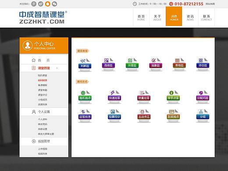Click the house icon beside 首页 in sidebar
The width and height of the screenshot is (228, 171).
[x=34, y=60]
